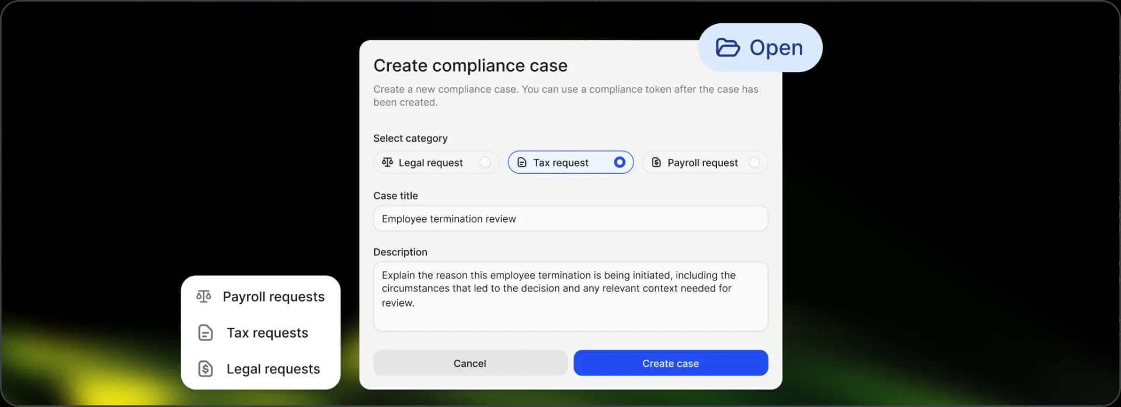Click the dollar document icon beside Legal requests
This screenshot has height=407, width=1121.
click(206, 369)
